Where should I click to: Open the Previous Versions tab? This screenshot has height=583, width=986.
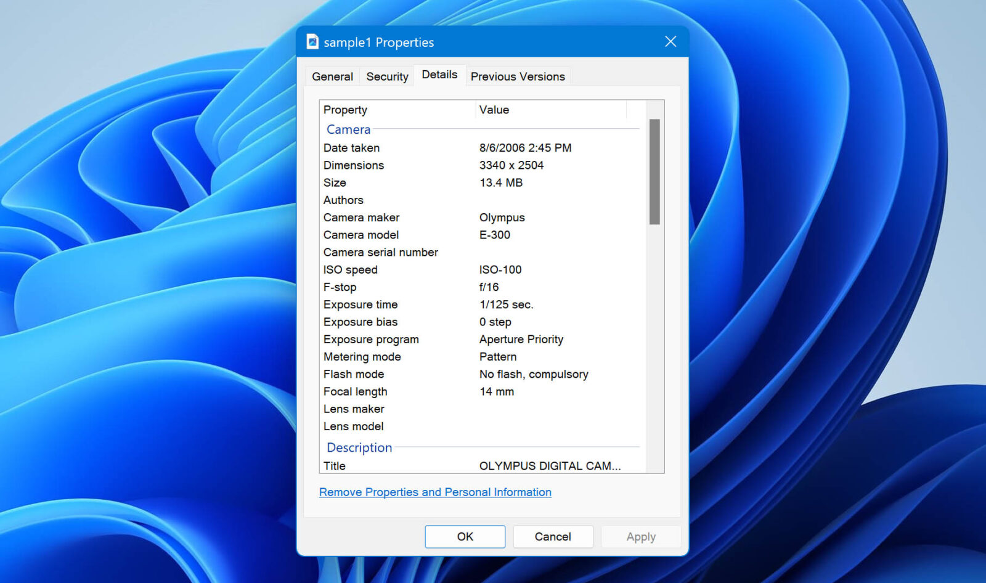click(518, 76)
